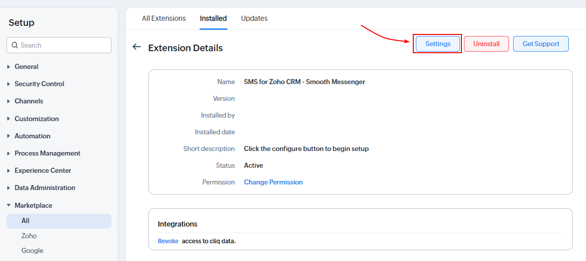
Task: Expand the Data Administration section
Action: [x=41, y=188]
